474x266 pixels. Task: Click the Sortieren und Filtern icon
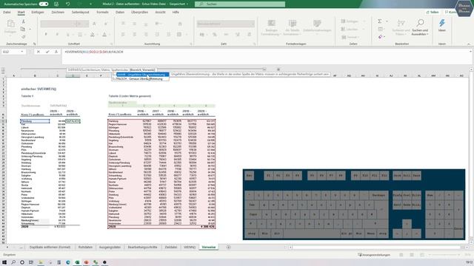pos(401,24)
